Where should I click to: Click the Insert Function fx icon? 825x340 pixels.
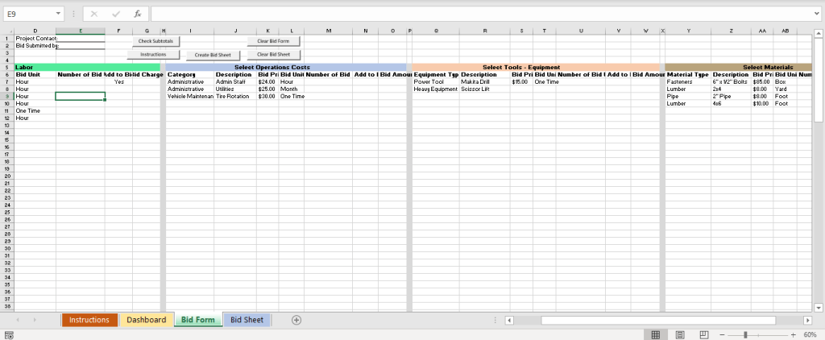tap(138, 14)
